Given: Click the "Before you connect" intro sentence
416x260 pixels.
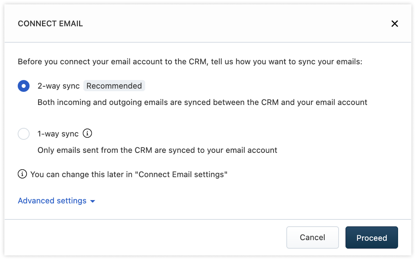Looking at the screenshot, I should click(x=190, y=62).
